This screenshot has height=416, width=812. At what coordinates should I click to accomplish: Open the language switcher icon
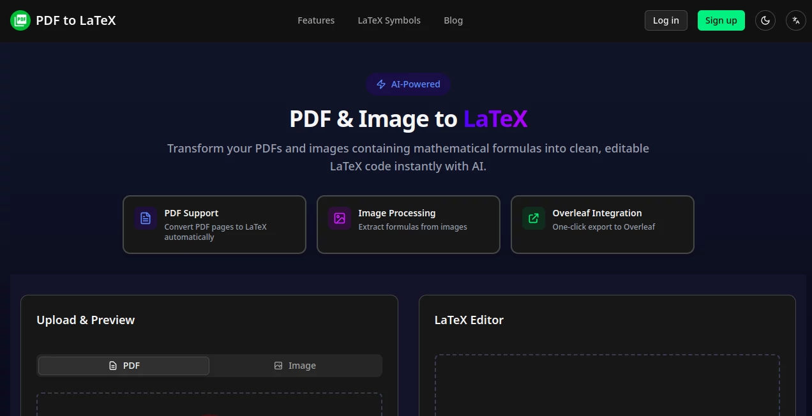click(x=795, y=20)
